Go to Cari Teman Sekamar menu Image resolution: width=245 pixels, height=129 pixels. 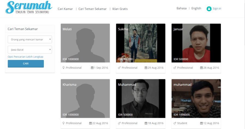tap(93, 9)
